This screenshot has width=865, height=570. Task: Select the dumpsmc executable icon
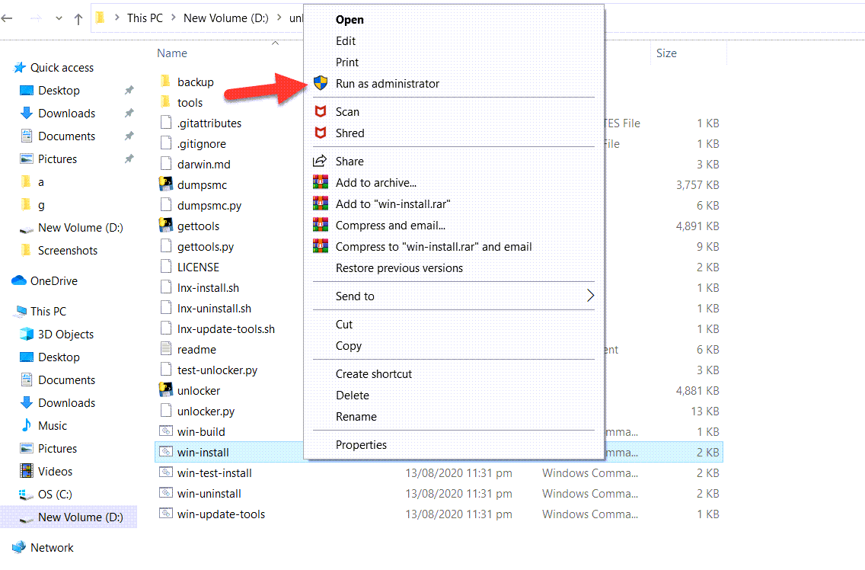(166, 185)
